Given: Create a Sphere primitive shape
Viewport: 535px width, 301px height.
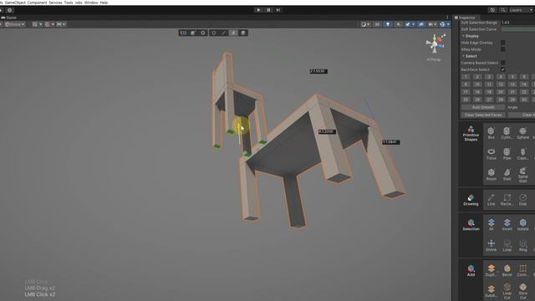Looking at the screenshot, I should (522, 133).
